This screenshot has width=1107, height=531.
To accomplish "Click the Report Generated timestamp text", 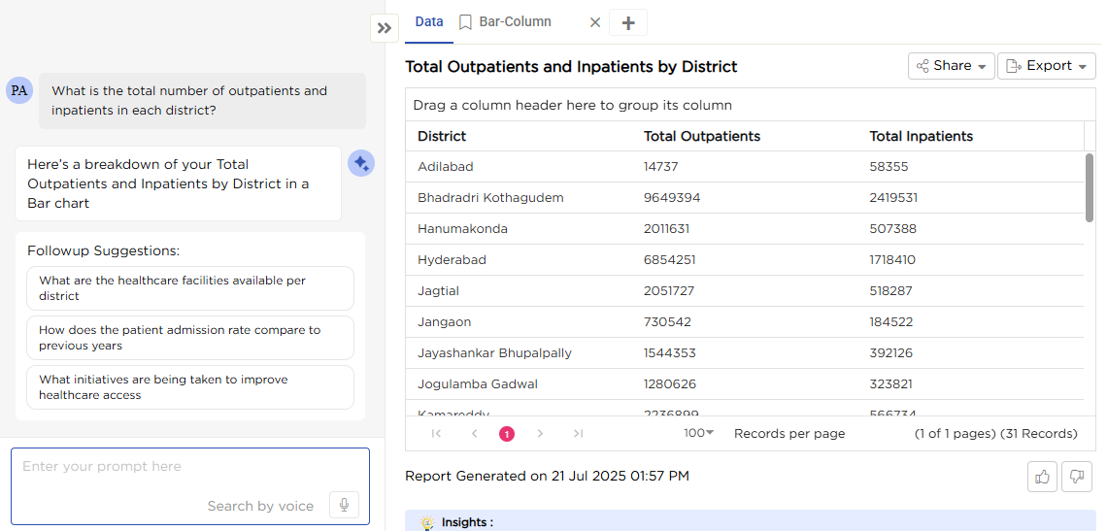I will pos(547,476).
